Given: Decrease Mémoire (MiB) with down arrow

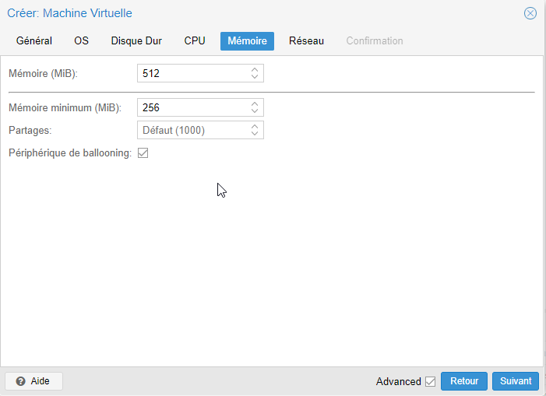Looking at the screenshot, I should coord(255,76).
